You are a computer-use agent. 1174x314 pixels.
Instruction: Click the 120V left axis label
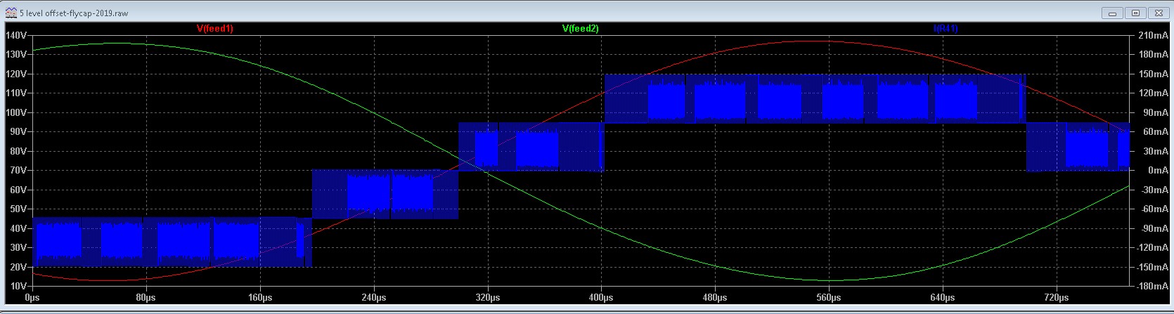pyautogui.click(x=15, y=74)
